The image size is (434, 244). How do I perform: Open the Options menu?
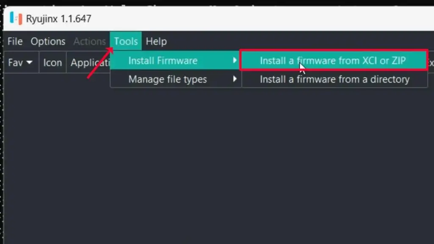point(48,42)
